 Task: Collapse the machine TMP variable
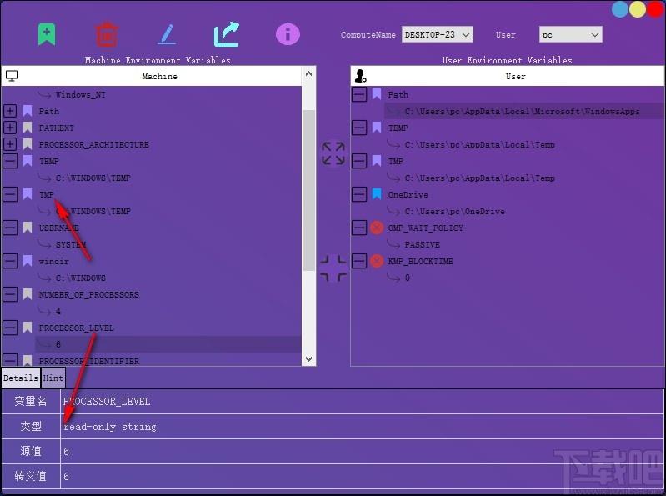(x=10, y=194)
